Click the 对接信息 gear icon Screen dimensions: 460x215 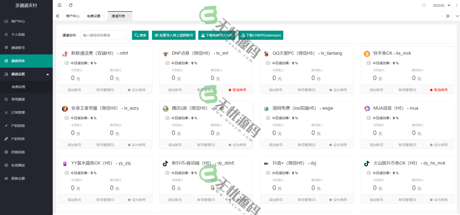coord(6,152)
